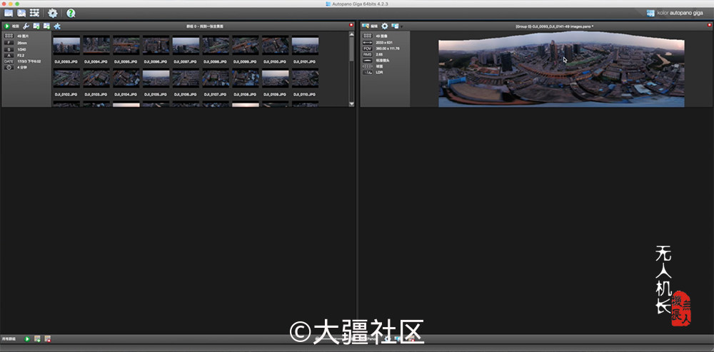Click the select images icon in top toolbar
The image size is (714, 352).
pos(21,13)
